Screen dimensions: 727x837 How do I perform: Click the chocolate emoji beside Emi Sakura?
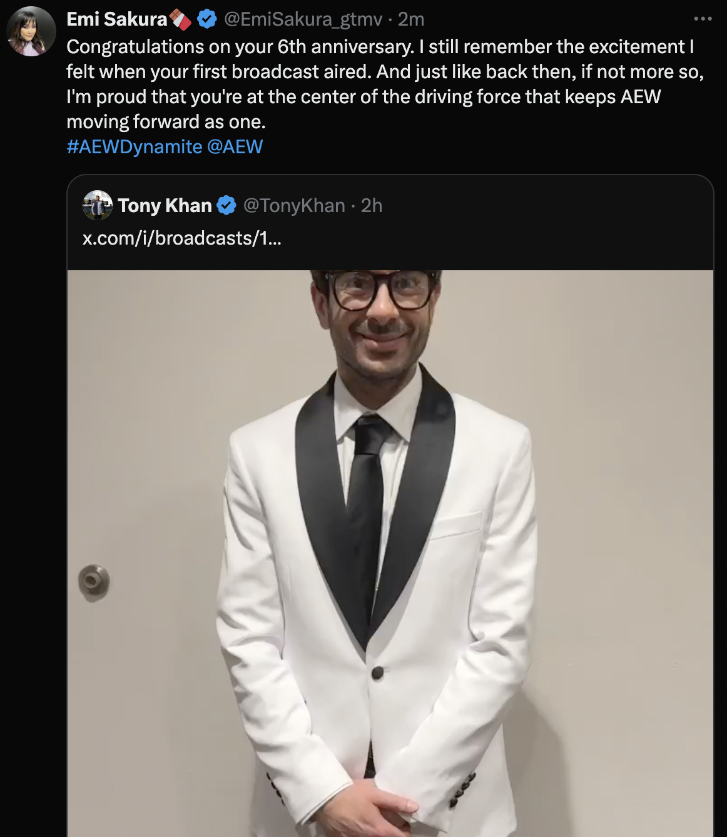pos(181,20)
